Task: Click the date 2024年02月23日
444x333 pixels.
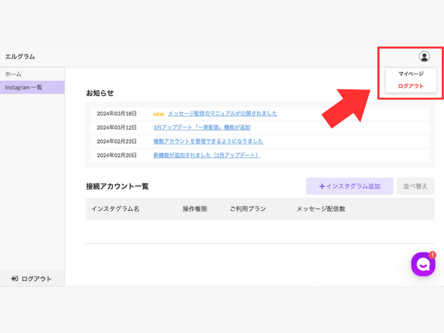Action: click(117, 142)
